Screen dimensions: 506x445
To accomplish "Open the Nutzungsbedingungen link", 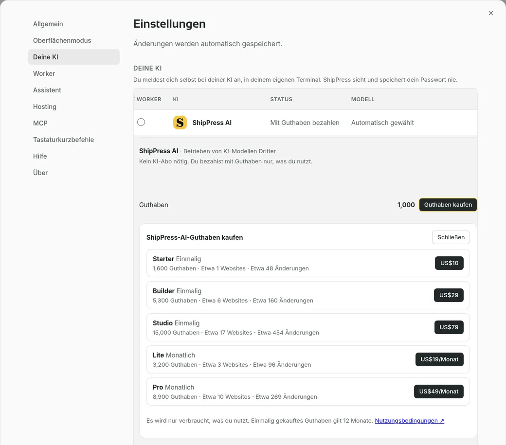I will coord(409,421).
